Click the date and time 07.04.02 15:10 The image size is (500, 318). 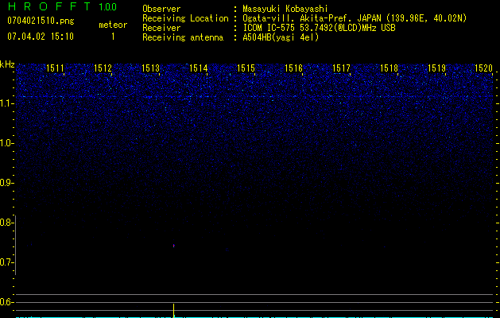pos(41,37)
